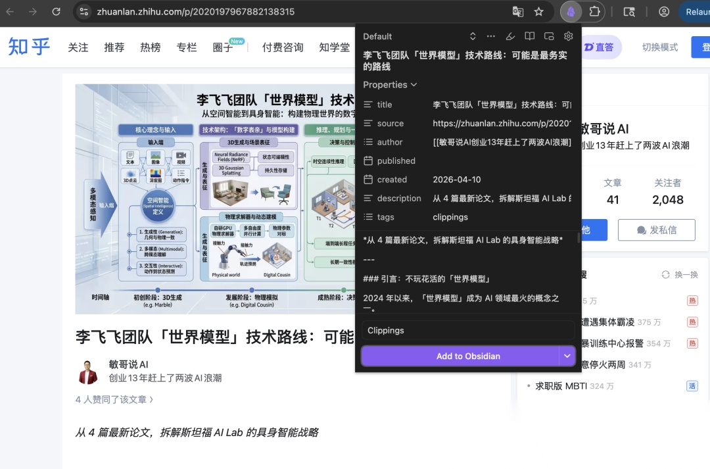
Task: Click the embedded window icon in clipper
Action: pyautogui.click(x=549, y=36)
